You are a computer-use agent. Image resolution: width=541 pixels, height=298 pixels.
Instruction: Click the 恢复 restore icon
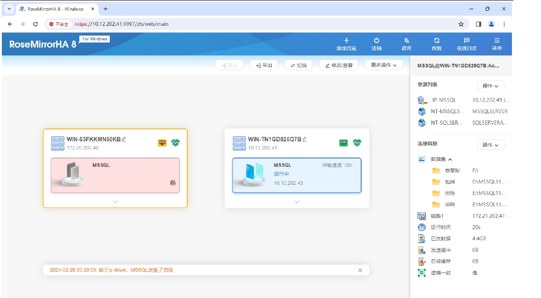tap(437, 41)
